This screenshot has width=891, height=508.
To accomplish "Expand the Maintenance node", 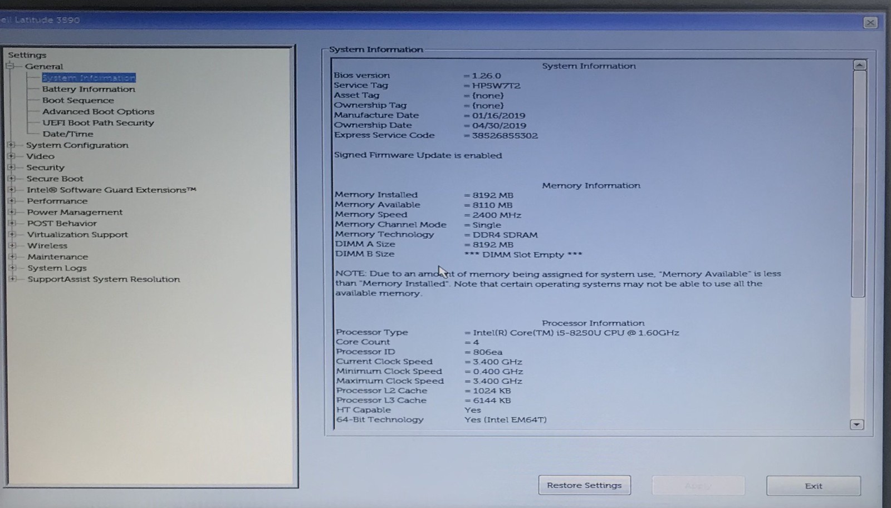I will [x=12, y=257].
